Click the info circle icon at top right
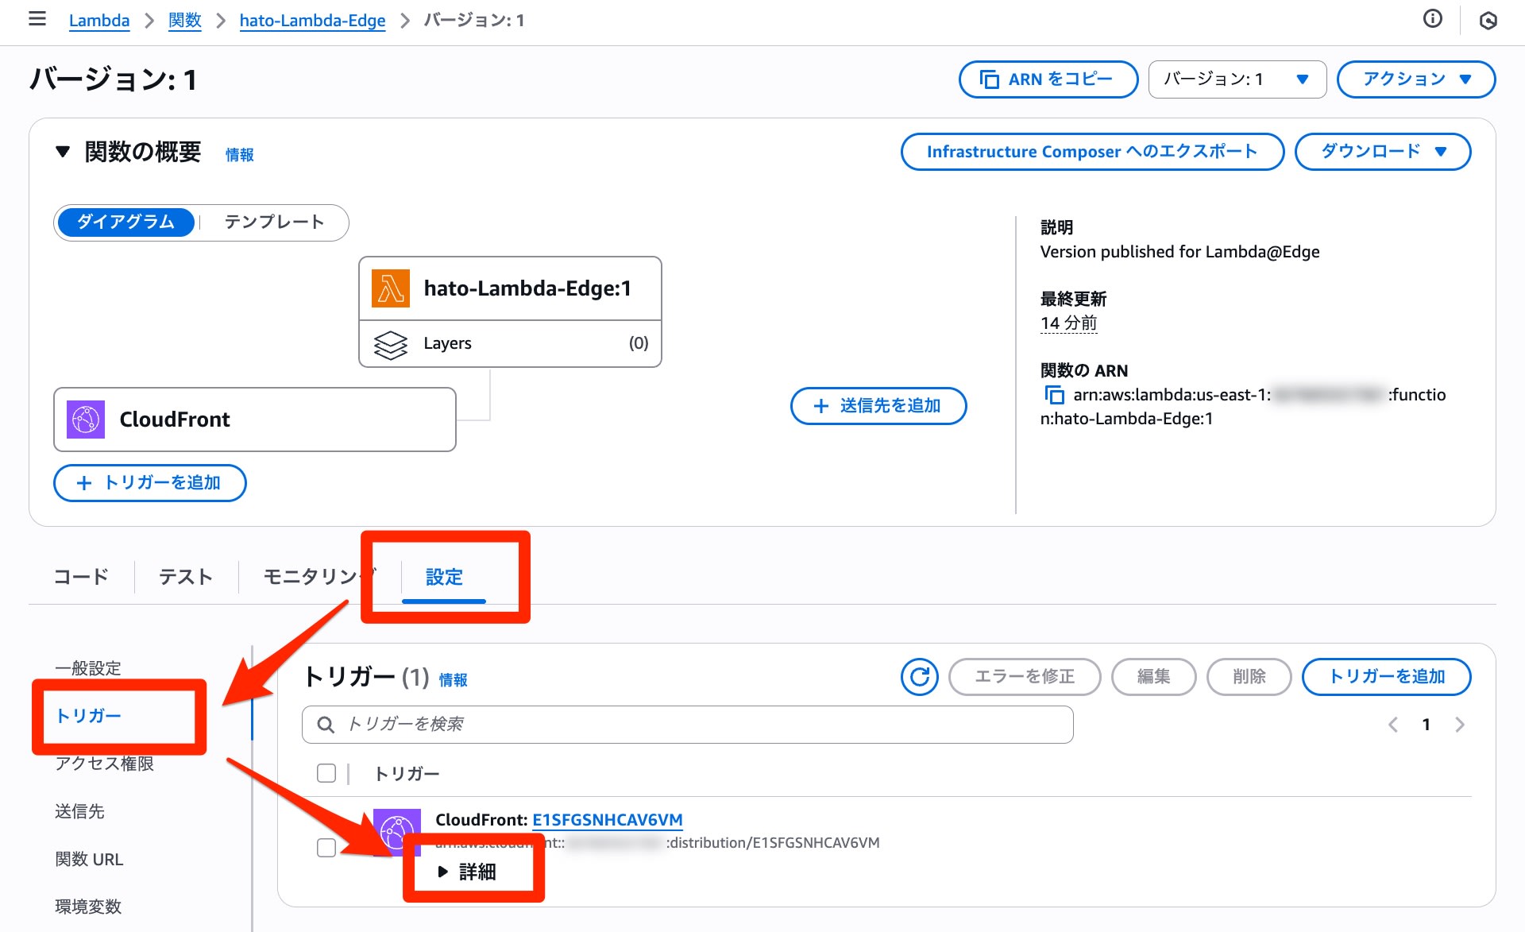 pyautogui.click(x=1432, y=19)
